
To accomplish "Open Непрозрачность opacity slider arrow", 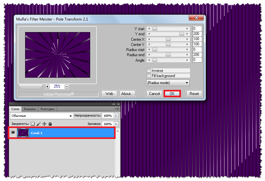I will click(x=116, y=116).
